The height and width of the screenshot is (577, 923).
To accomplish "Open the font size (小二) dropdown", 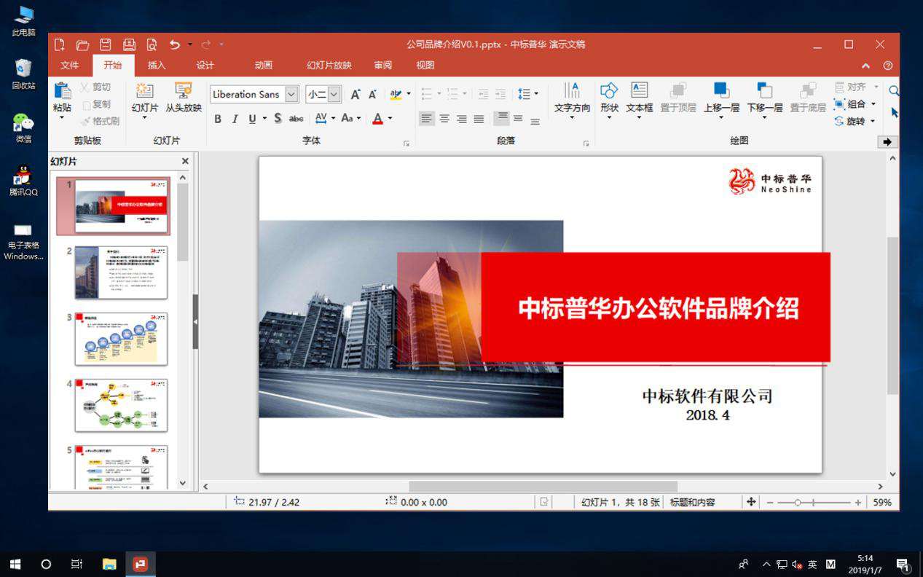I will coord(334,94).
